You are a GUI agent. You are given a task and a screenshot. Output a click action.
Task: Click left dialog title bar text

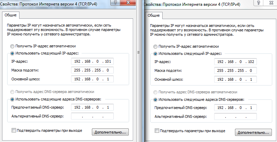pos(49,4)
